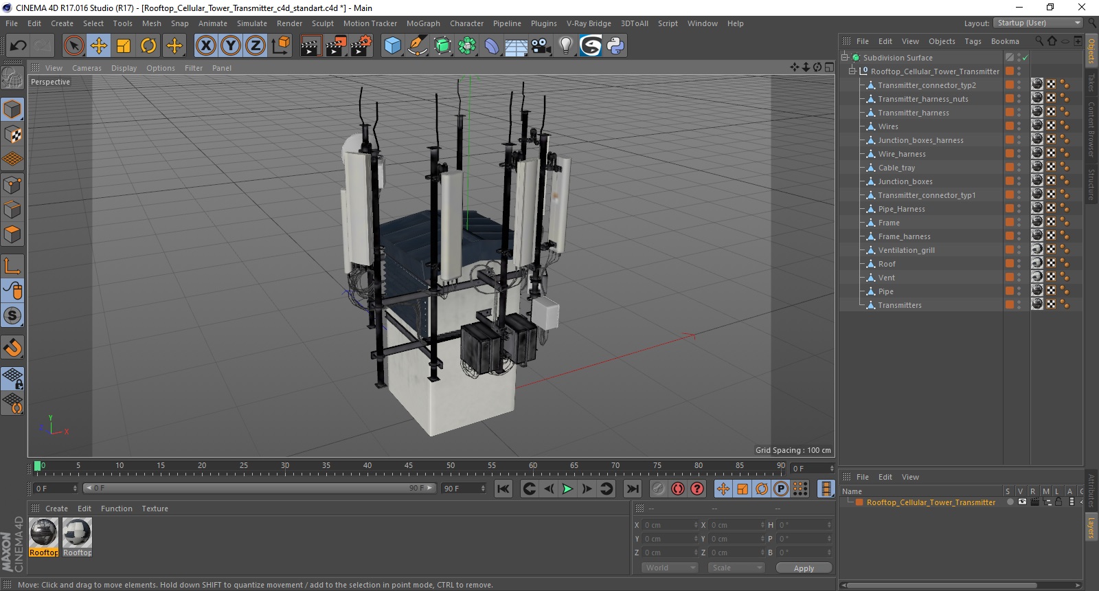Click the Render to Picture Viewer icon

[336, 46]
